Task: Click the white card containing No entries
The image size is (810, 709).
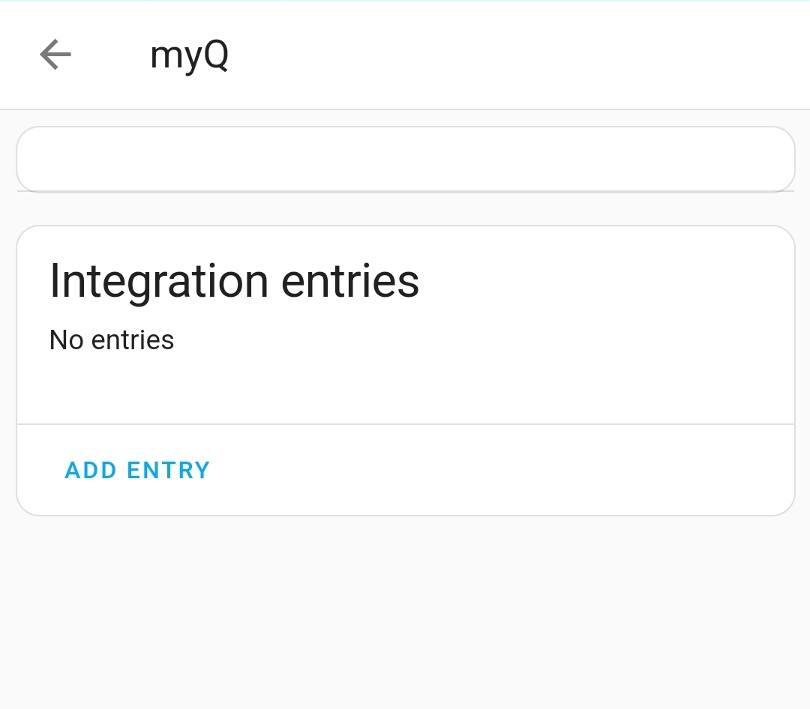Action: point(405,322)
